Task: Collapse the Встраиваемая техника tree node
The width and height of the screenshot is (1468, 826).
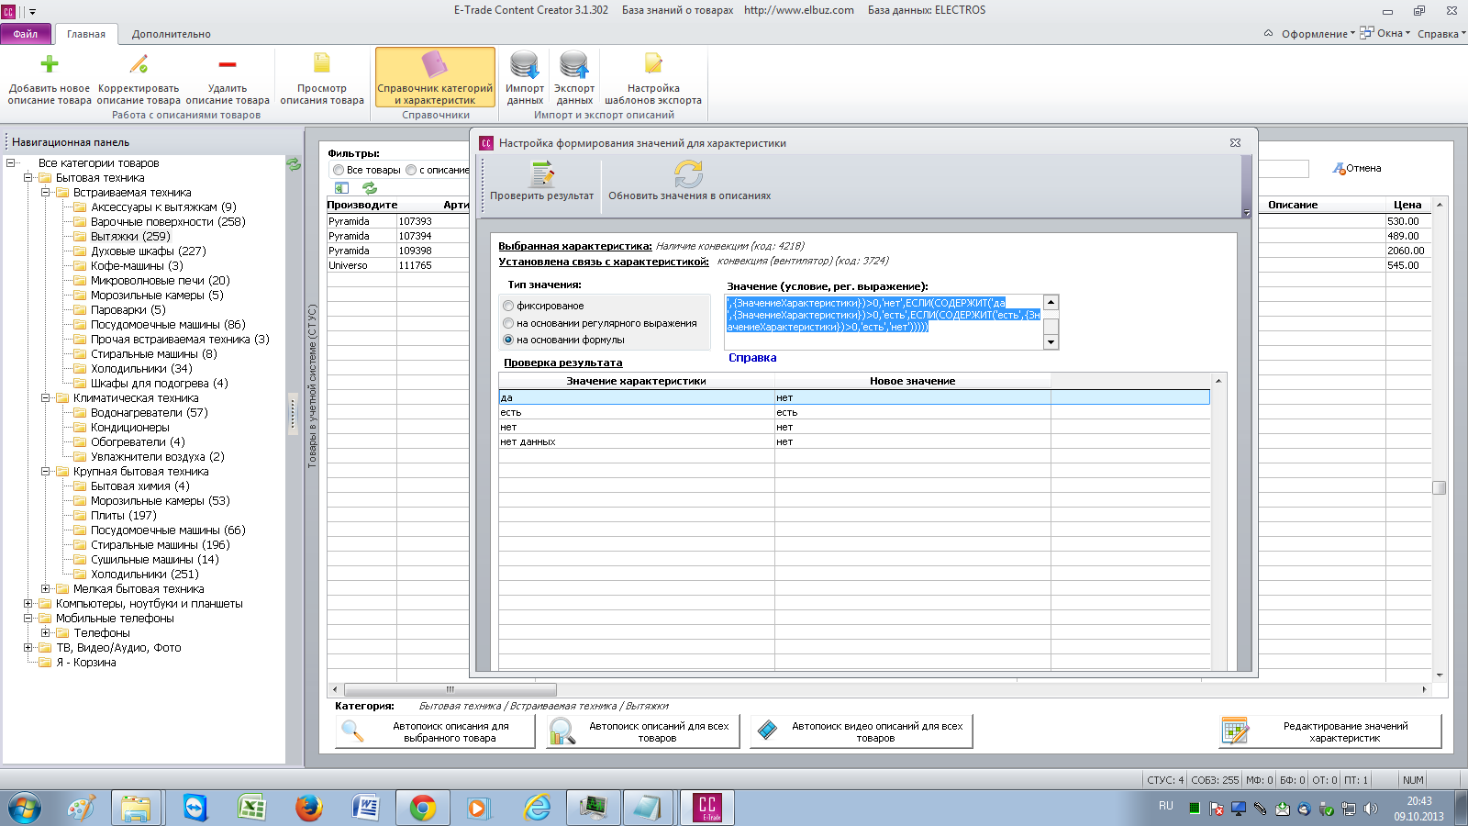Action: 45,193
